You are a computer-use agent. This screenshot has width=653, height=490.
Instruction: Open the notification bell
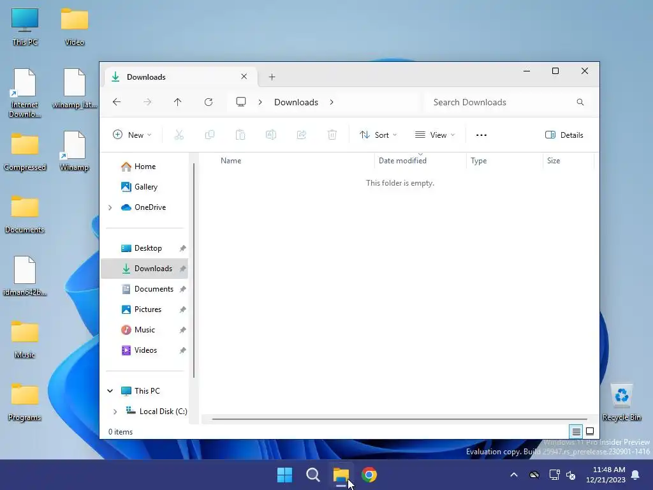click(636, 475)
